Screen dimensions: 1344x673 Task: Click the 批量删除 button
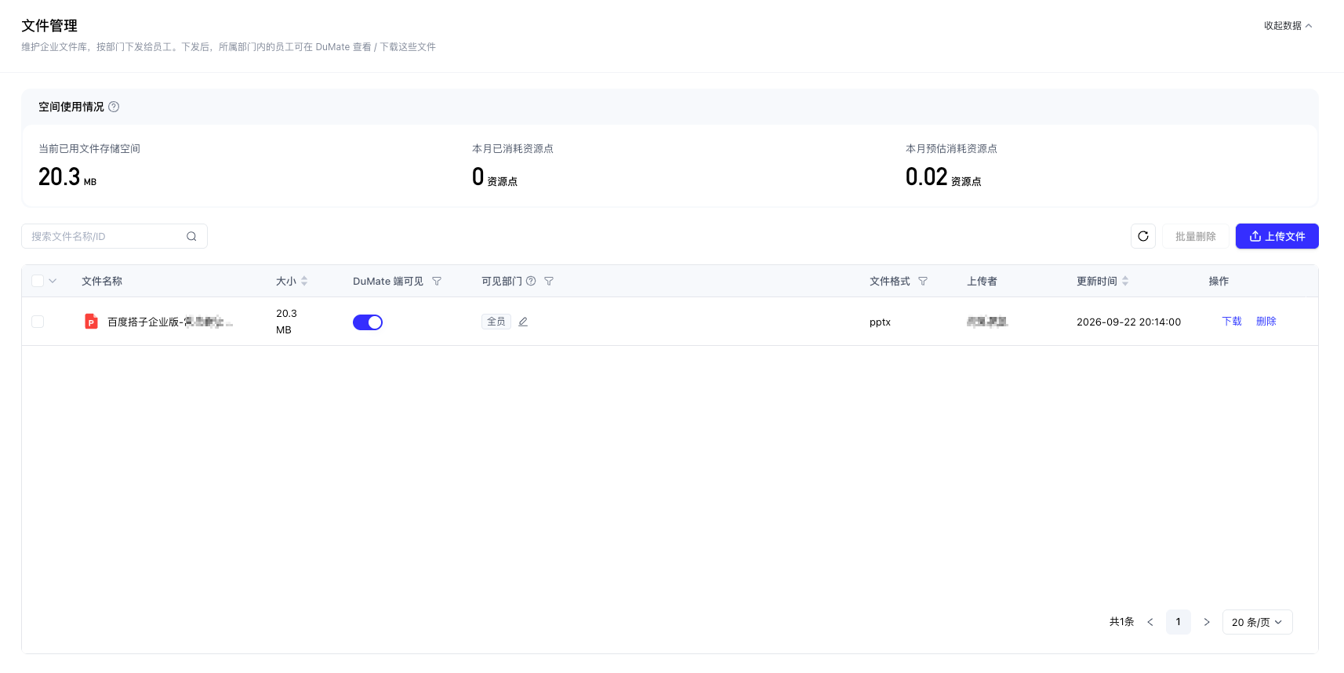[x=1196, y=236]
